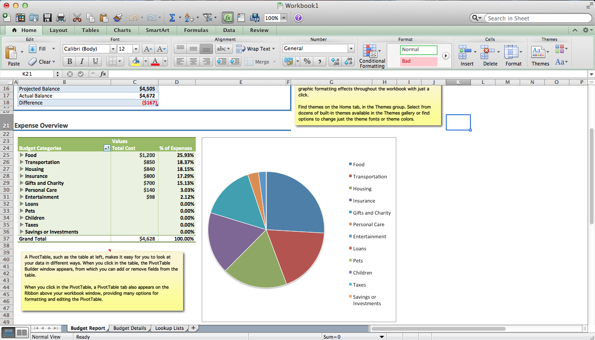
Task: Switch to Page Layout view
Action: click(22, 333)
